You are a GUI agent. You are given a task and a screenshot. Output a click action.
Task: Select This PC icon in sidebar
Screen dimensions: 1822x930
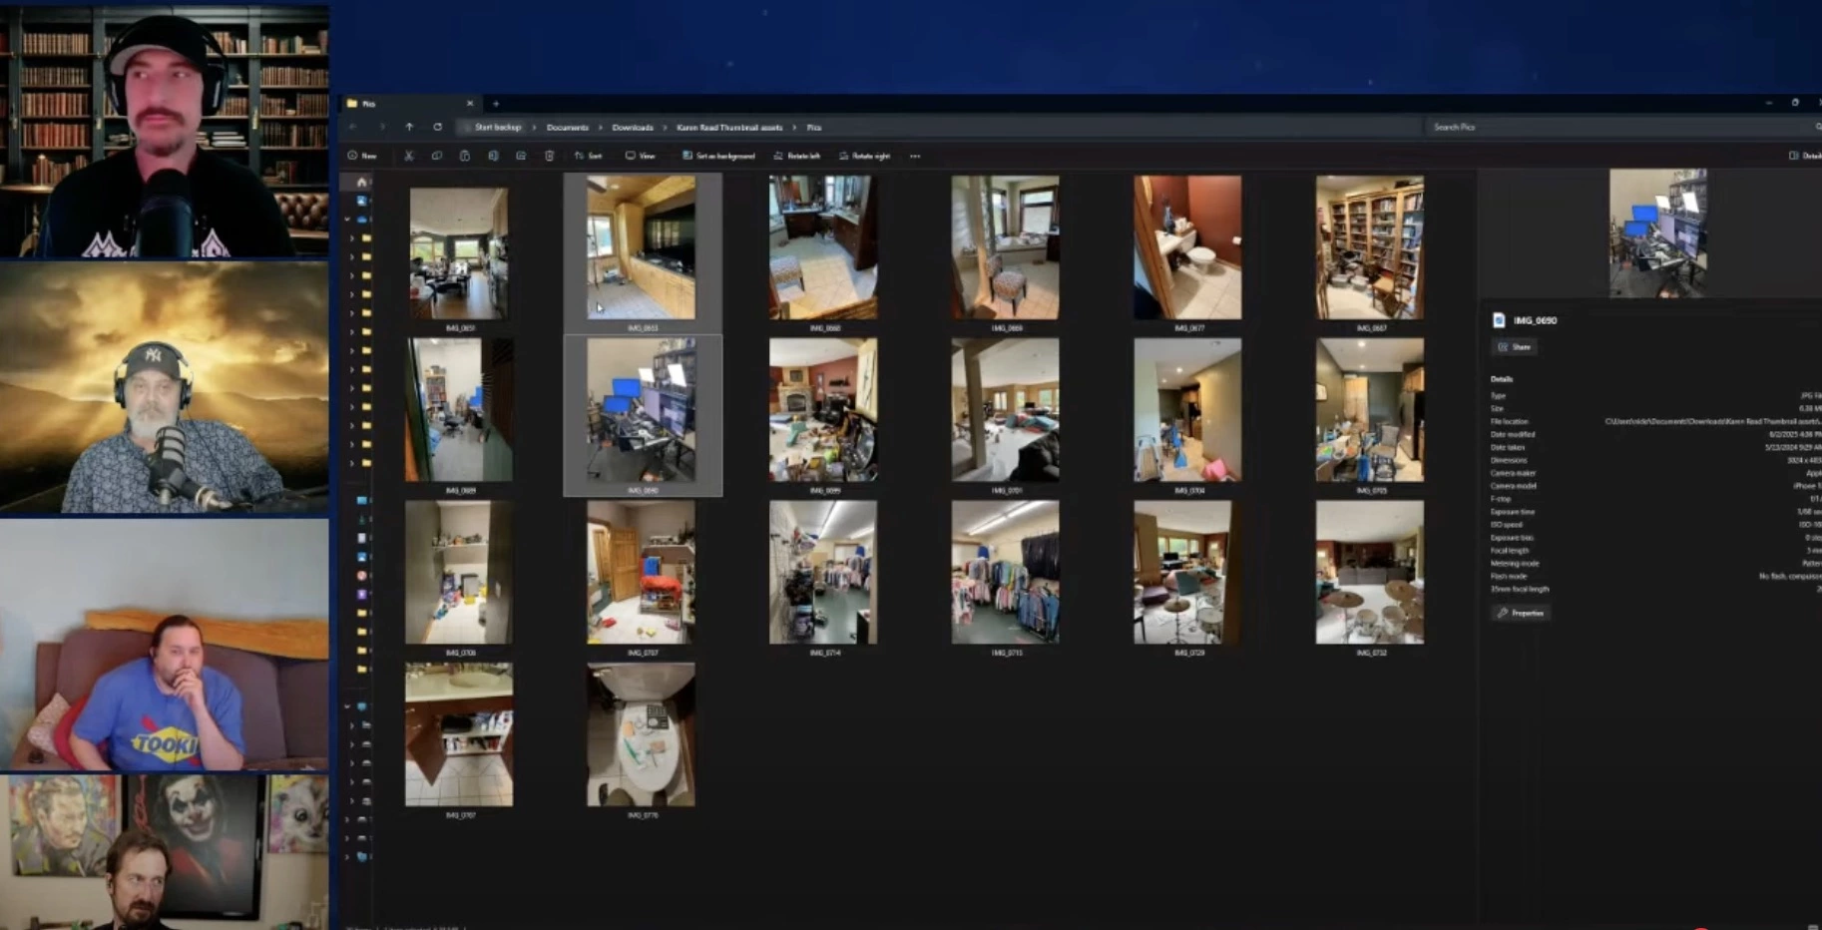pos(362,706)
